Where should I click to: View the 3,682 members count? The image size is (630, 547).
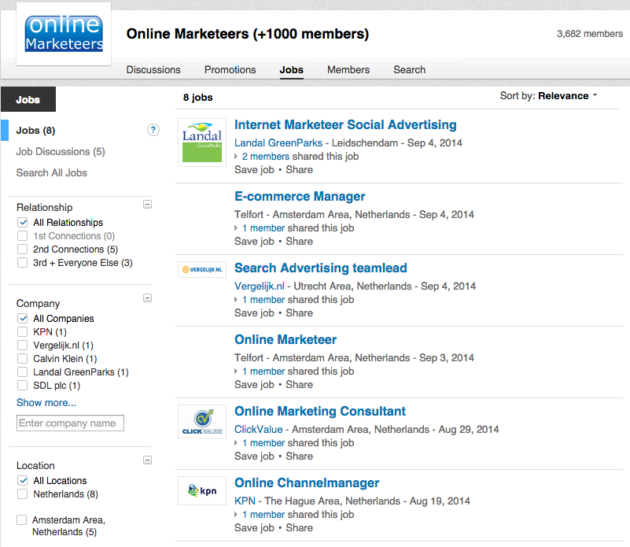pyautogui.click(x=590, y=34)
